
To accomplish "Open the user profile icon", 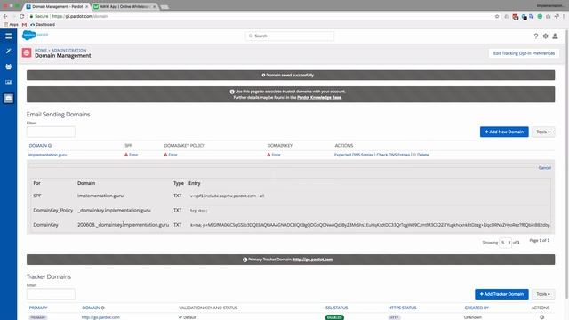I will coord(555,36).
